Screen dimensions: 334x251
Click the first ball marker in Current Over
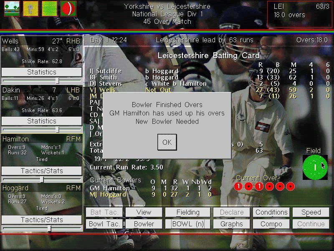point(239,186)
